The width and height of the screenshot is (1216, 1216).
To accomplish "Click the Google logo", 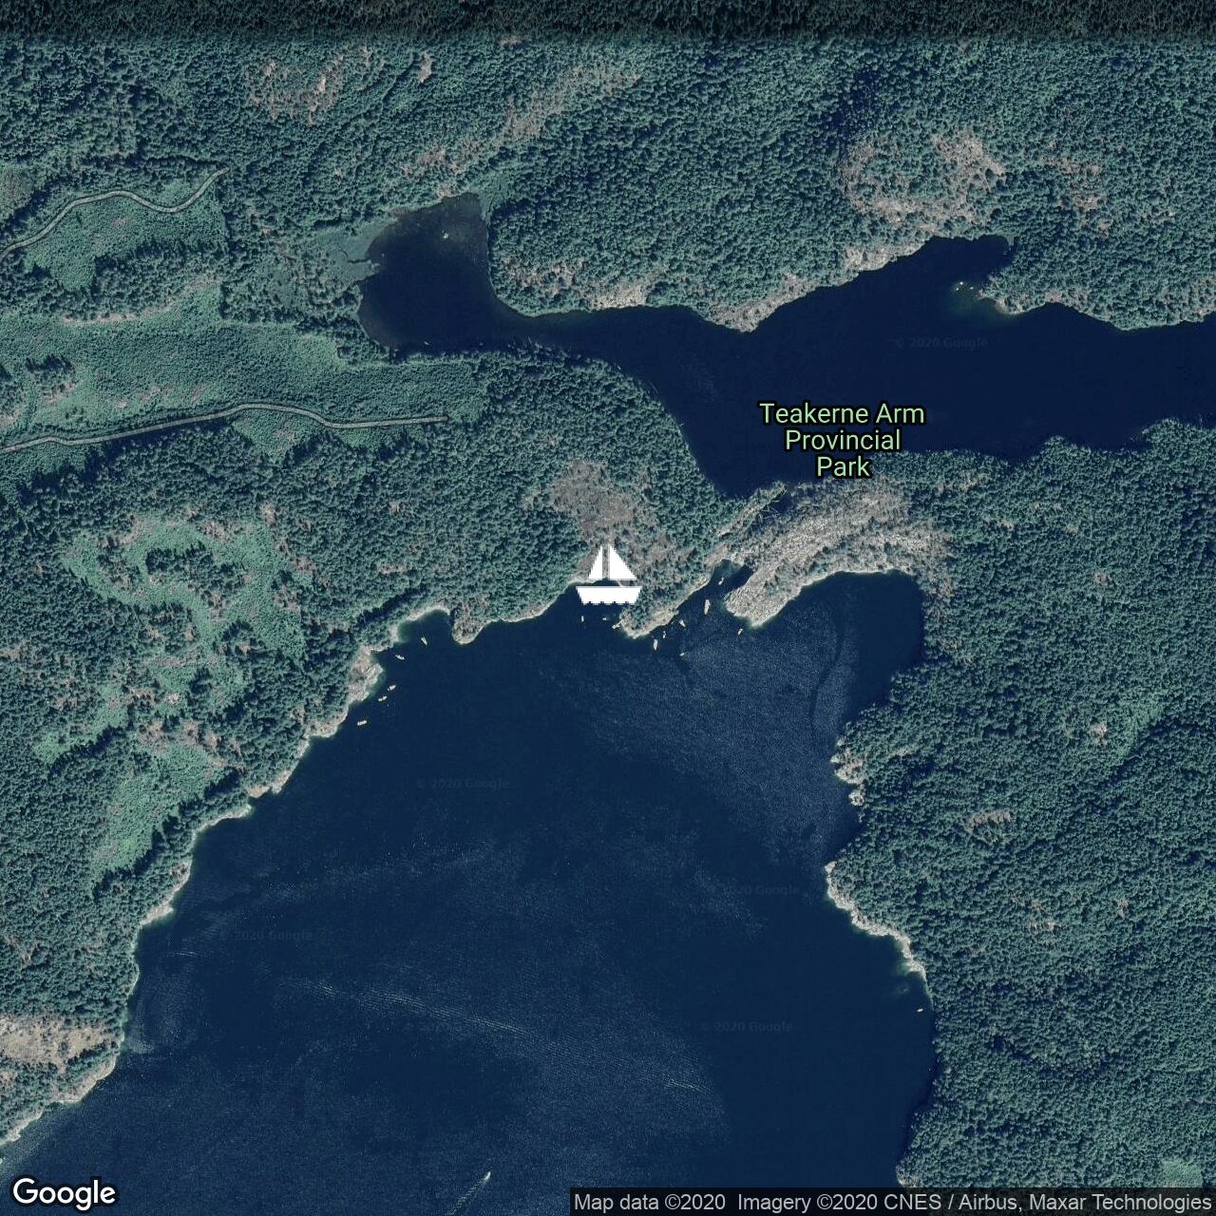I will pyautogui.click(x=64, y=1192).
